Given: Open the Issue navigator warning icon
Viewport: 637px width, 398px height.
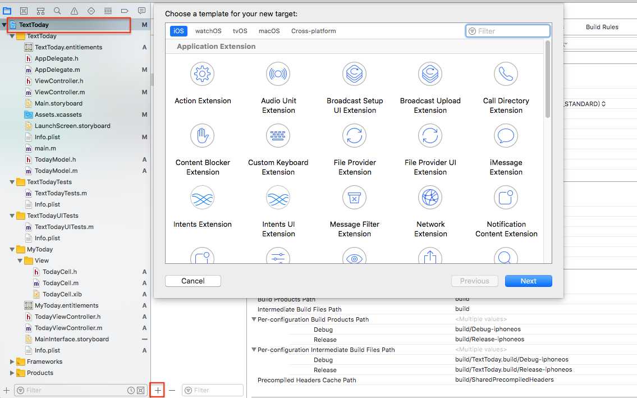Looking at the screenshot, I should click(74, 11).
